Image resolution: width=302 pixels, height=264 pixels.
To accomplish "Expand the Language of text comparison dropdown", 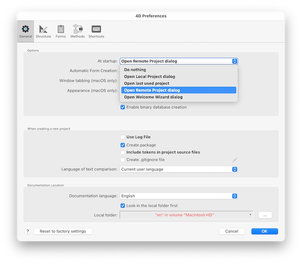I will point(178,169).
